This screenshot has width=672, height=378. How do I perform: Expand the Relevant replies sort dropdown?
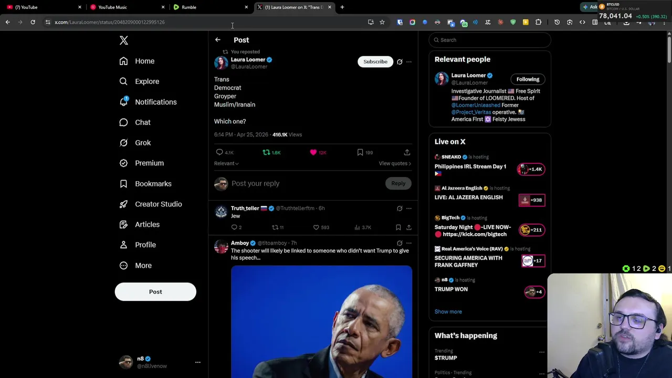226,163
